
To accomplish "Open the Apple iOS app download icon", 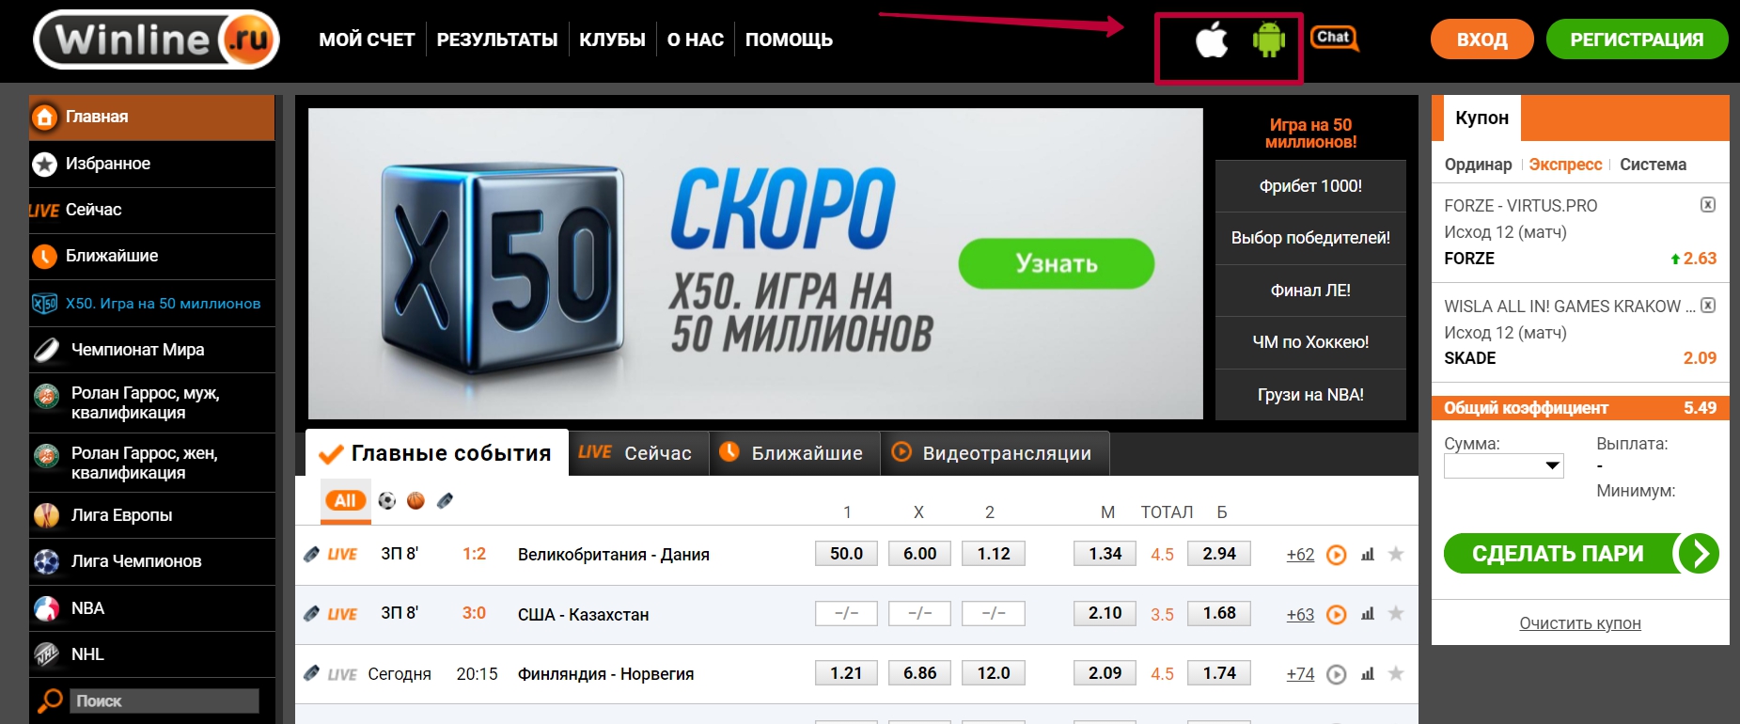I will 1212,39.
